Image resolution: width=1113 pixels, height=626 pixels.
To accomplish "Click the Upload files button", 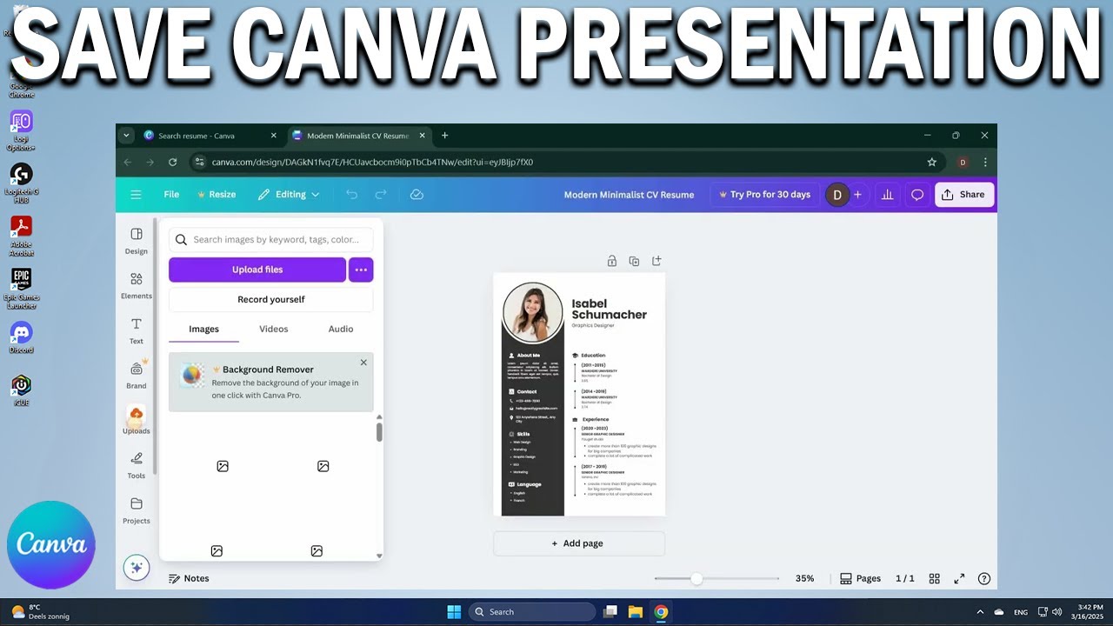I will point(257,270).
